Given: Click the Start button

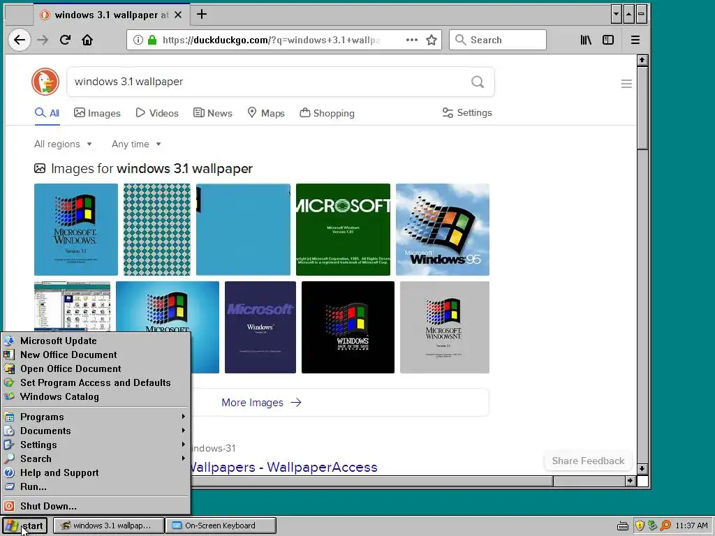Looking at the screenshot, I should 24,526.
